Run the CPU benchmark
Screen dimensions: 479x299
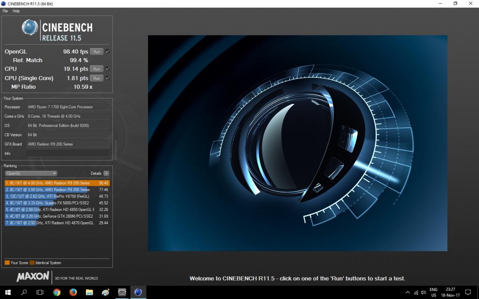pos(97,69)
